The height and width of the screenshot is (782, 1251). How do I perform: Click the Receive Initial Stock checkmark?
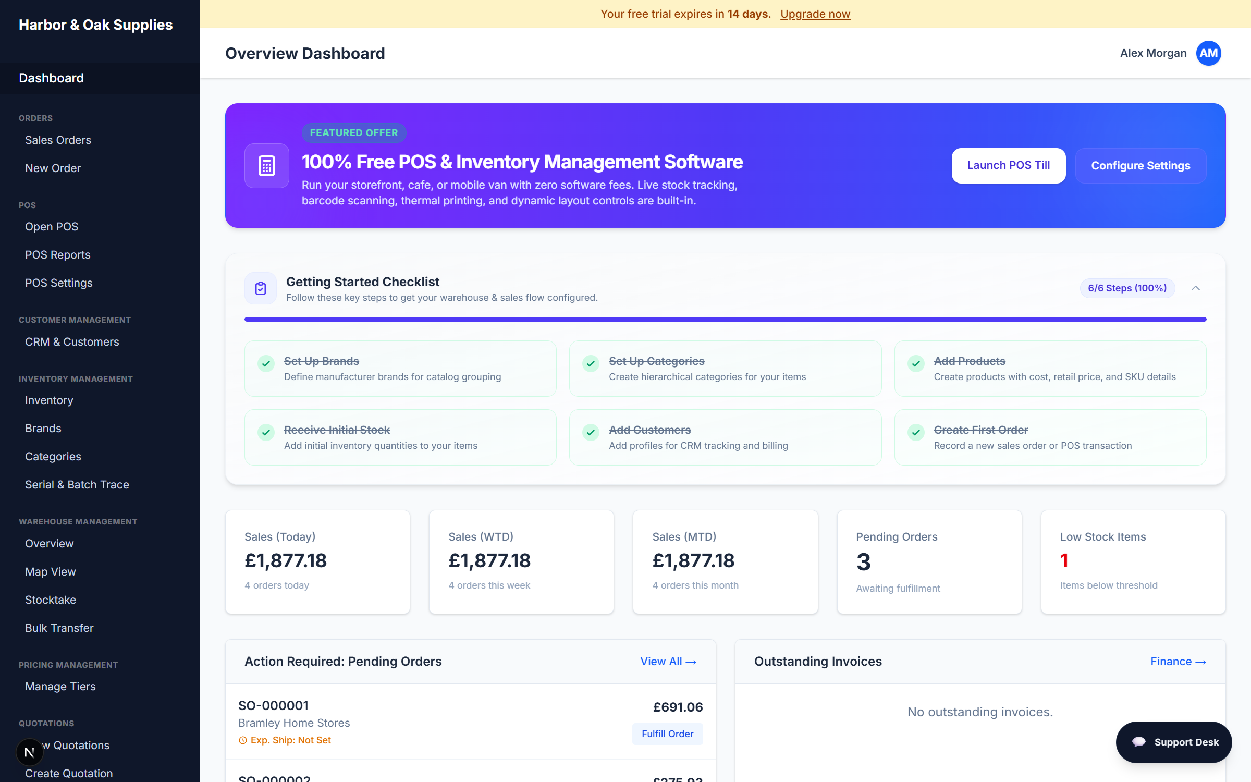pos(266,432)
